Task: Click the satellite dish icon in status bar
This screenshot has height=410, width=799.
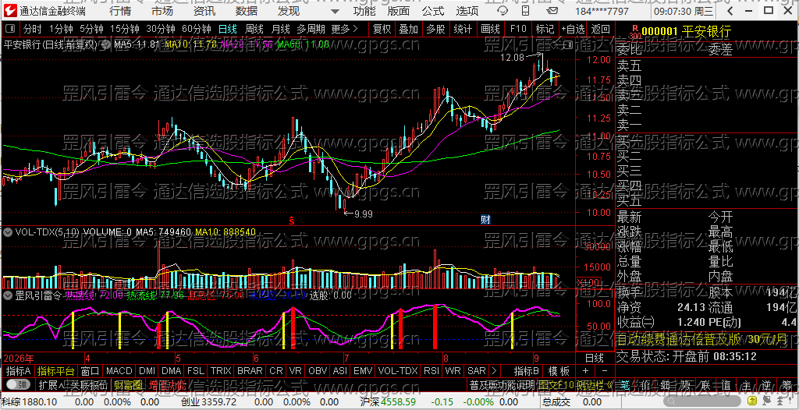Action: 767,401
